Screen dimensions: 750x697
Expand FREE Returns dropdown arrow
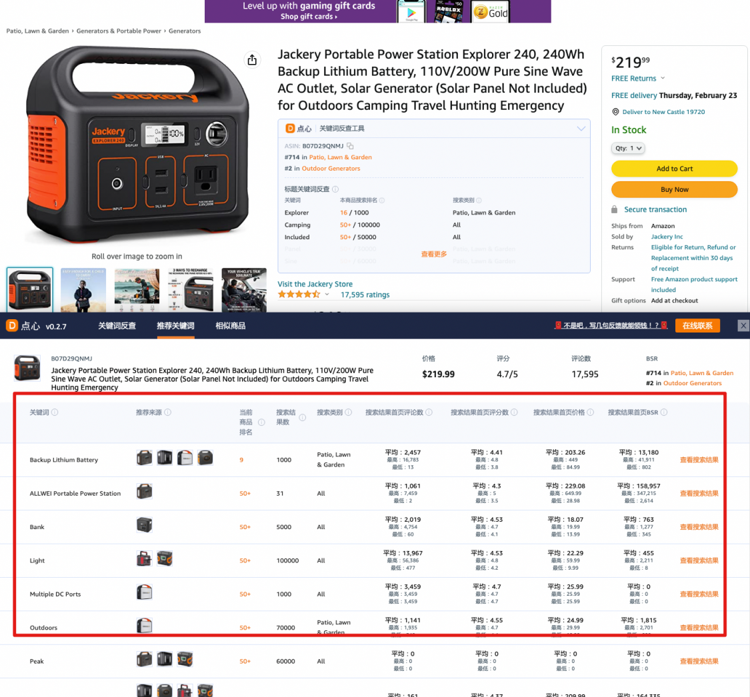(663, 78)
